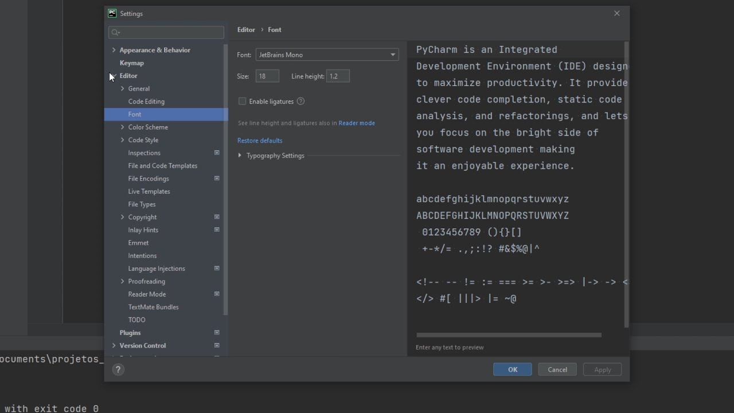This screenshot has width=734, height=413.
Task: Expand the Proofreading node
Action: 122,281
